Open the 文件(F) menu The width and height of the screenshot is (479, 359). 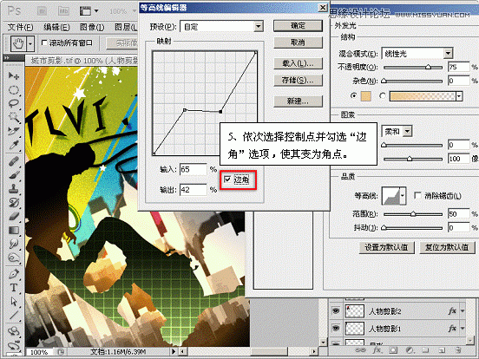pos(20,28)
